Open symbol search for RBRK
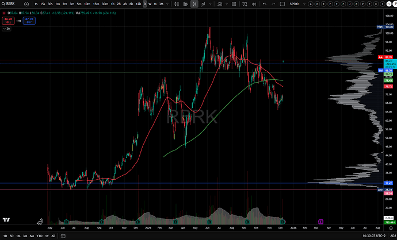Screen dimensions: 397x240 coord(10,4)
